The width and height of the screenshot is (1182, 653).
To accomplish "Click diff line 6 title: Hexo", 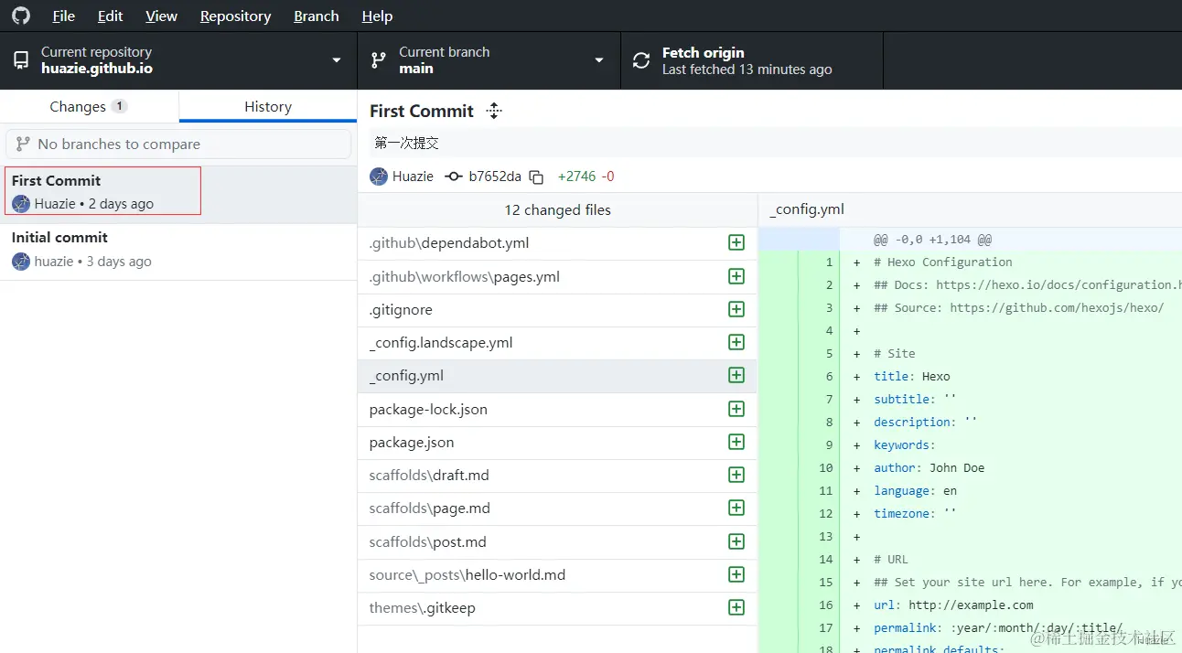I will [911, 376].
